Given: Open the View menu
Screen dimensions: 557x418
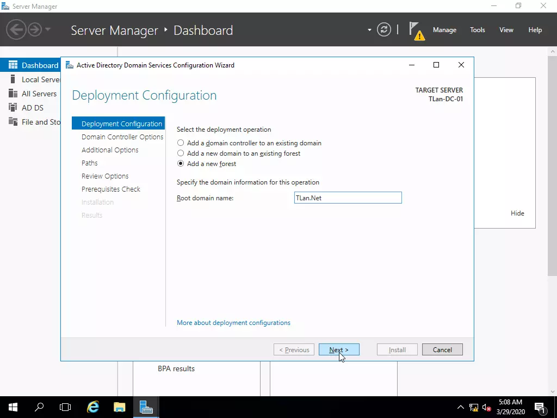Looking at the screenshot, I should (x=506, y=30).
